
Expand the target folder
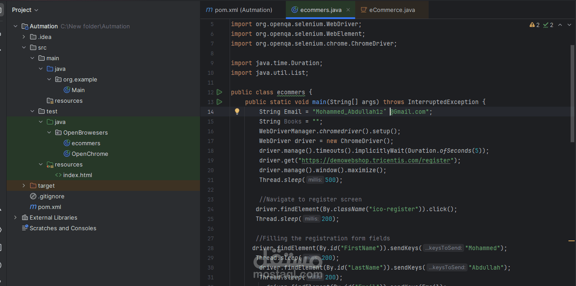[24, 186]
